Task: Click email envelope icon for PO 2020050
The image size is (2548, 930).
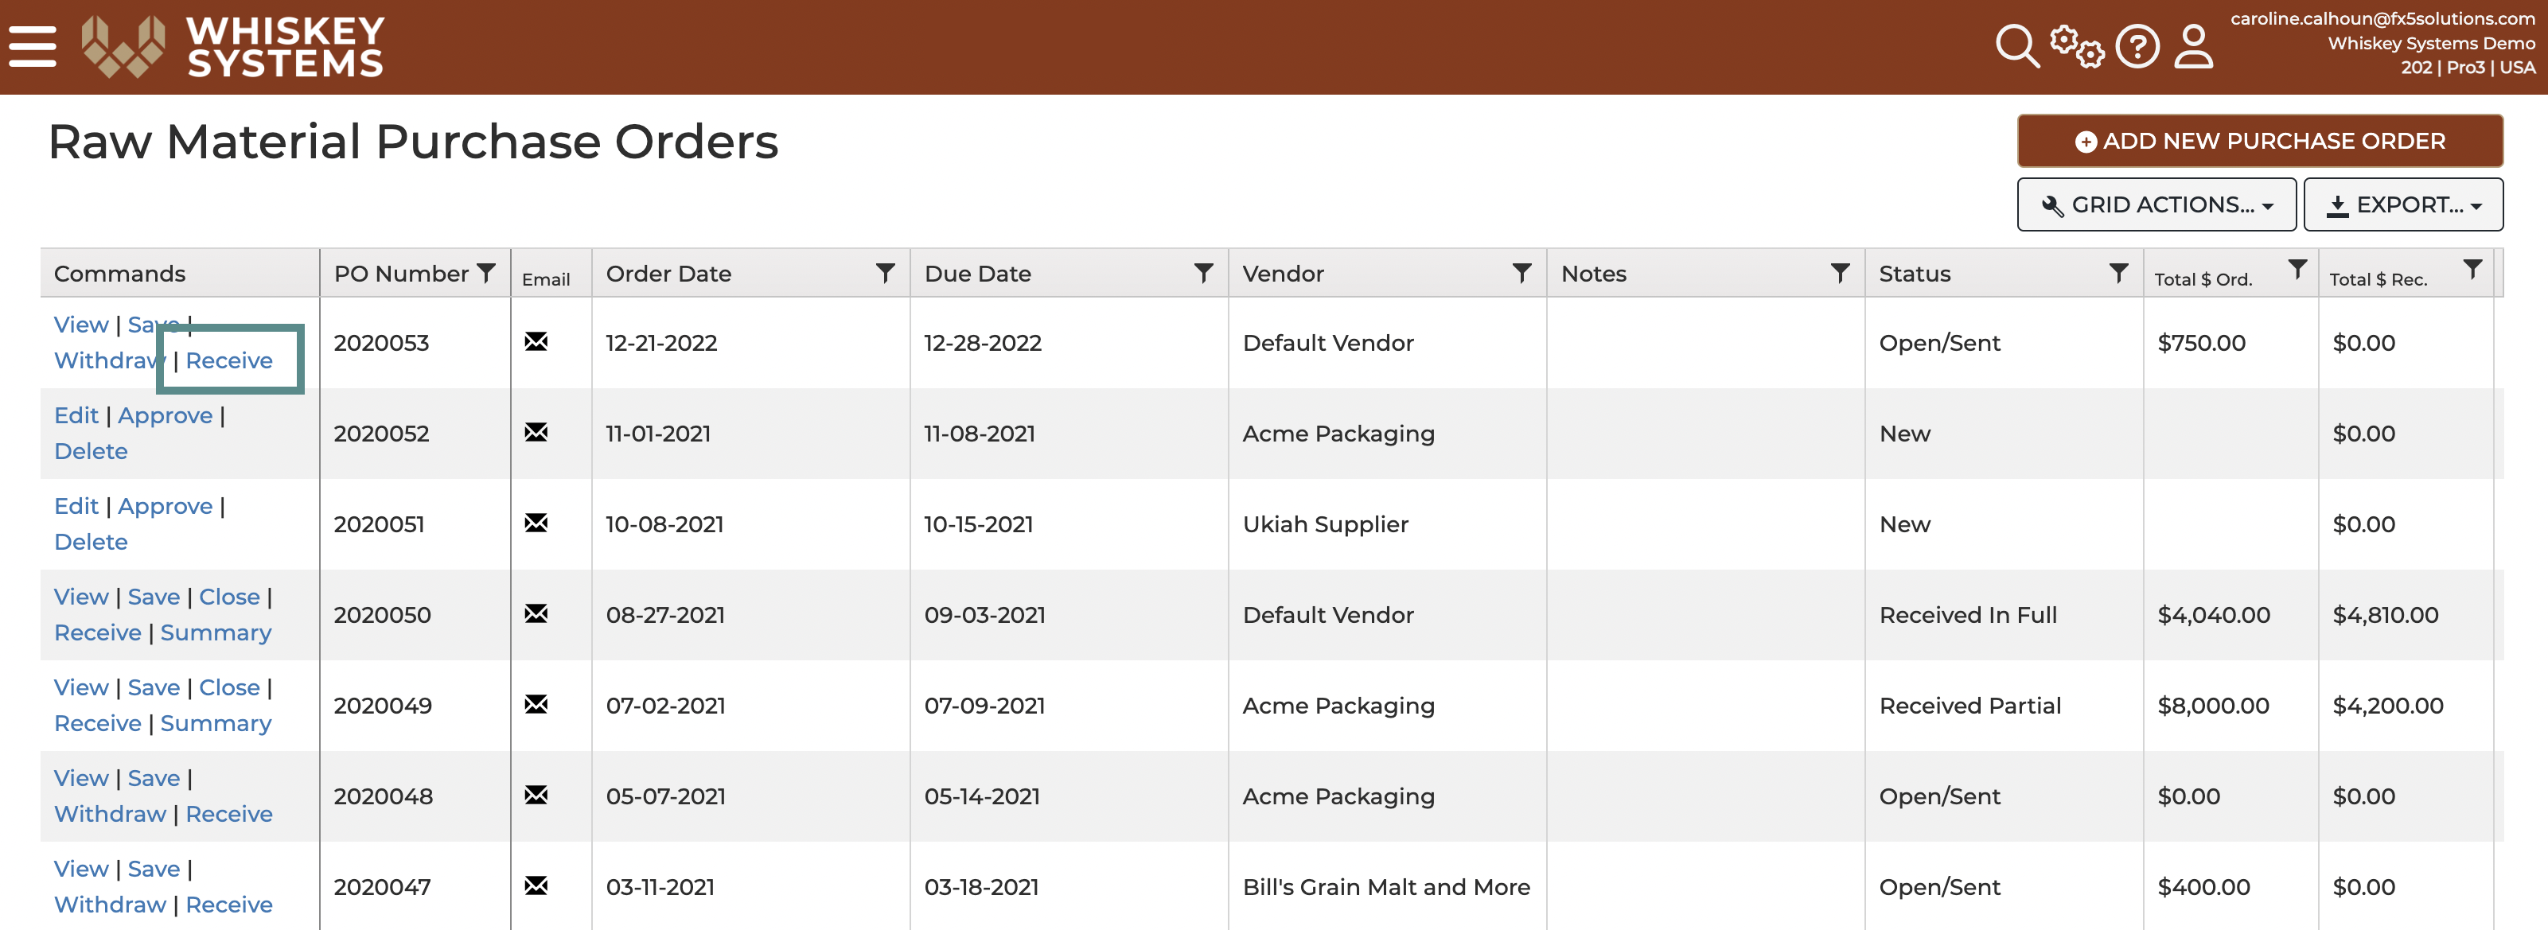Action: tap(536, 614)
